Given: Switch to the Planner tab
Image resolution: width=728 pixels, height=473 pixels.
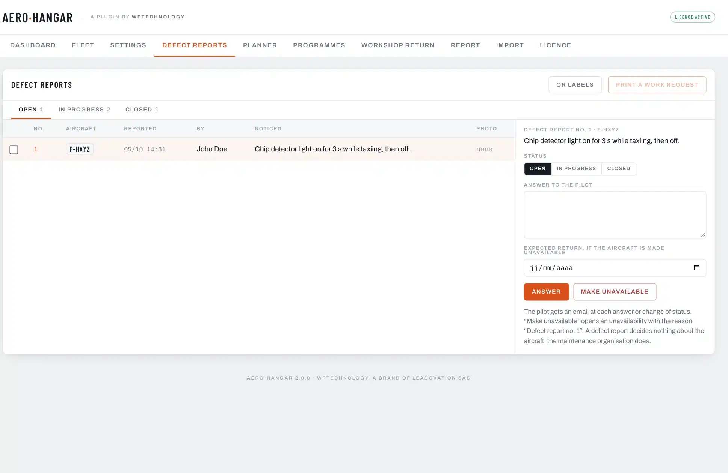Looking at the screenshot, I should pyautogui.click(x=260, y=45).
